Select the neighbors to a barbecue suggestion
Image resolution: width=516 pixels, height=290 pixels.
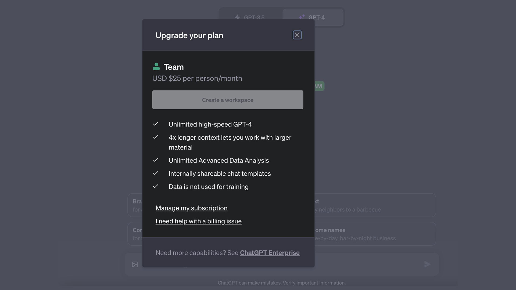tap(375, 205)
